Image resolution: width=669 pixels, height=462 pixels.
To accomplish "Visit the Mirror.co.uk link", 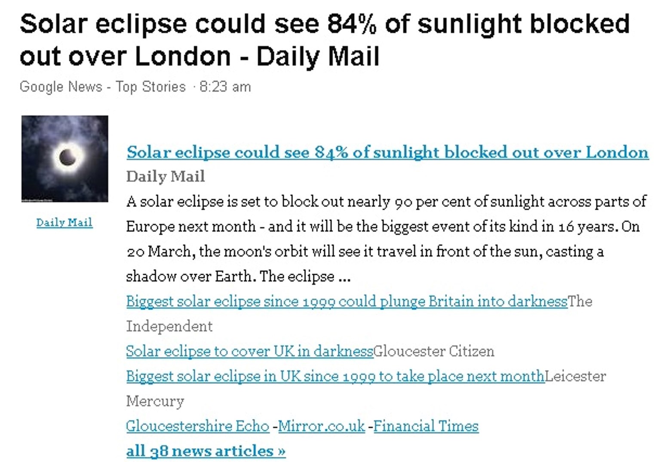I will [322, 426].
